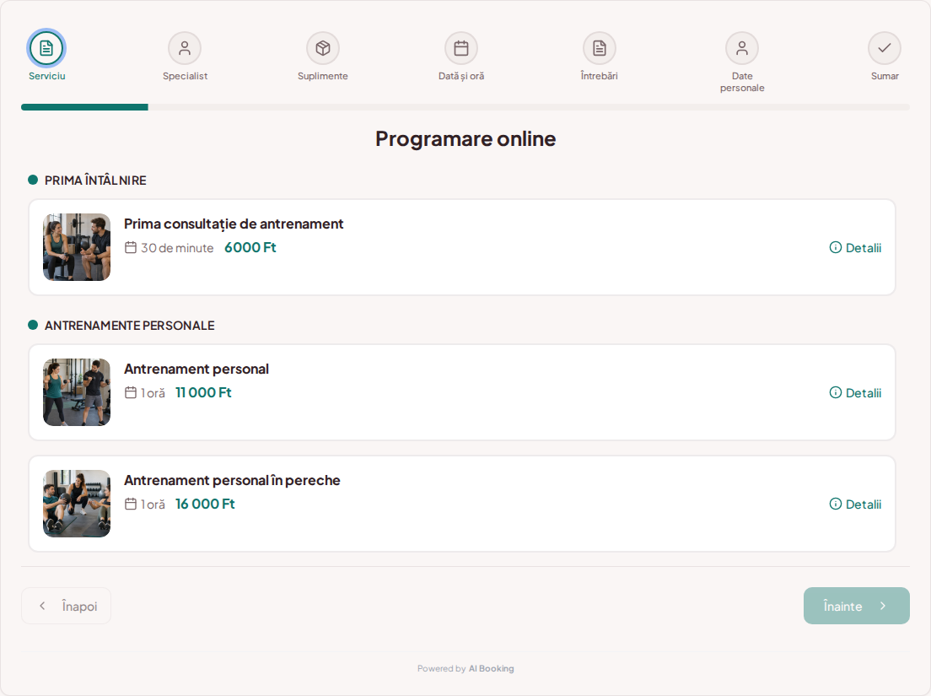Viewport: 931px width, 696px height.
Task: Open the Sumar step label
Action: pyautogui.click(x=885, y=76)
